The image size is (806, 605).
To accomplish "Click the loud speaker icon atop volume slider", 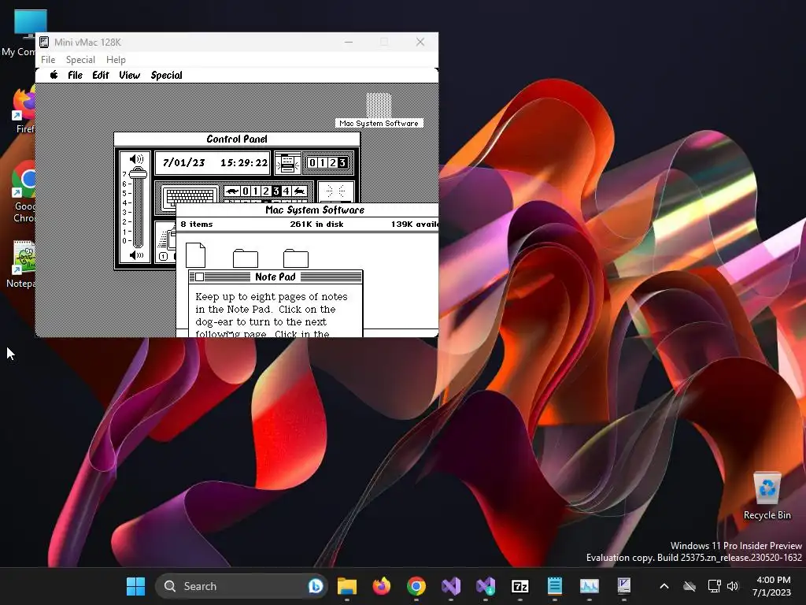I will [136, 159].
